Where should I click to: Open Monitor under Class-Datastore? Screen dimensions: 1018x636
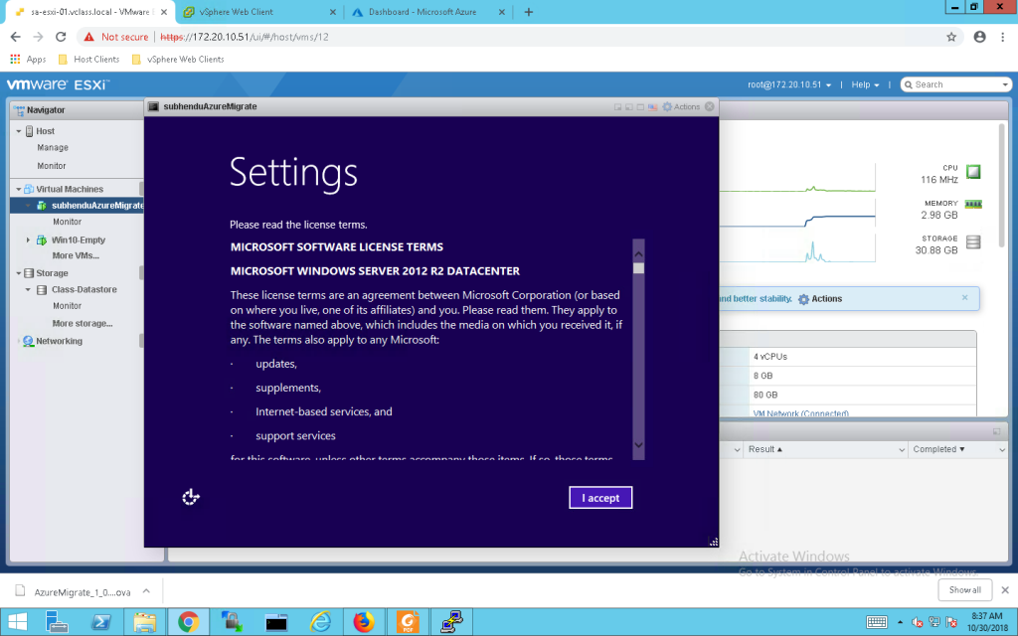click(67, 306)
